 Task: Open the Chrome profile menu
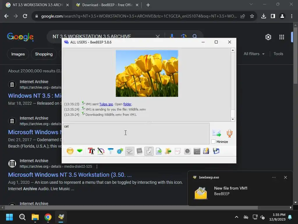click(x=282, y=16)
